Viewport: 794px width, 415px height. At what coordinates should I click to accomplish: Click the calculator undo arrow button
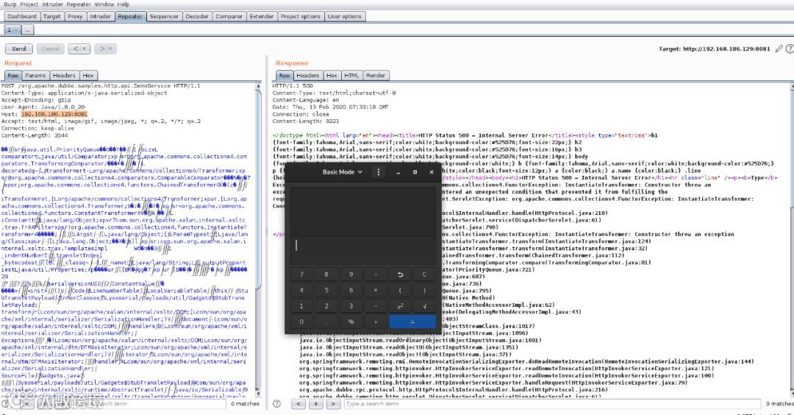[x=400, y=274]
